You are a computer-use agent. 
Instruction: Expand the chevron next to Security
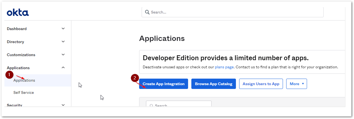63,105
